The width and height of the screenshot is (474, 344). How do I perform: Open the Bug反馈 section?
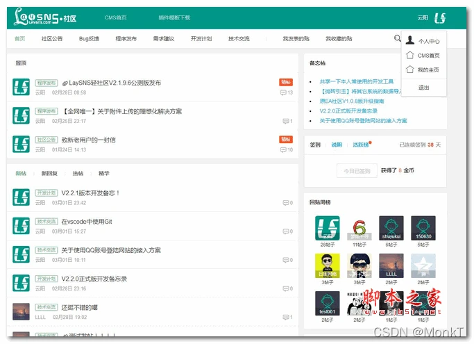click(89, 38)
